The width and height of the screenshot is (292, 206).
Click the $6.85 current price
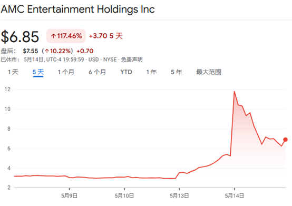(20, 37)
